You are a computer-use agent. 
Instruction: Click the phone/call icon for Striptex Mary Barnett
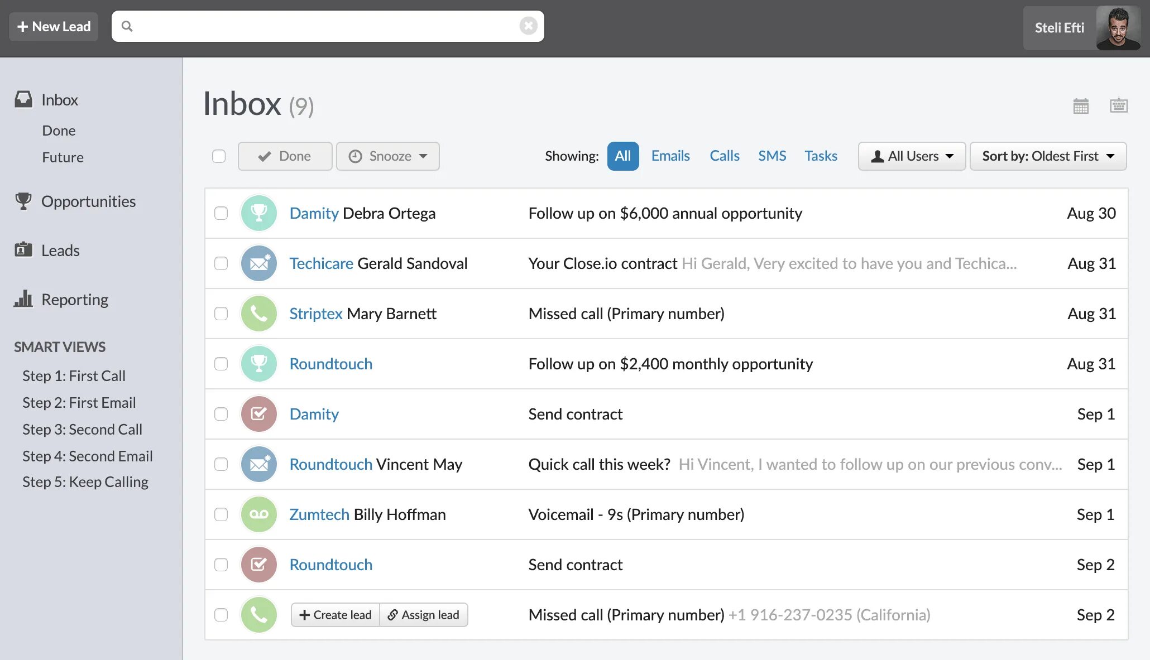pos(258,312)
